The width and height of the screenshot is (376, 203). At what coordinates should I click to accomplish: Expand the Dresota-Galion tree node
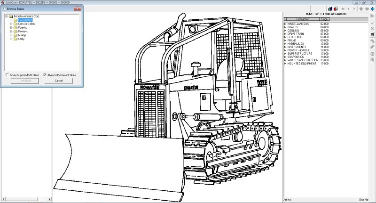pyautogui.click(x=11, y=24)
